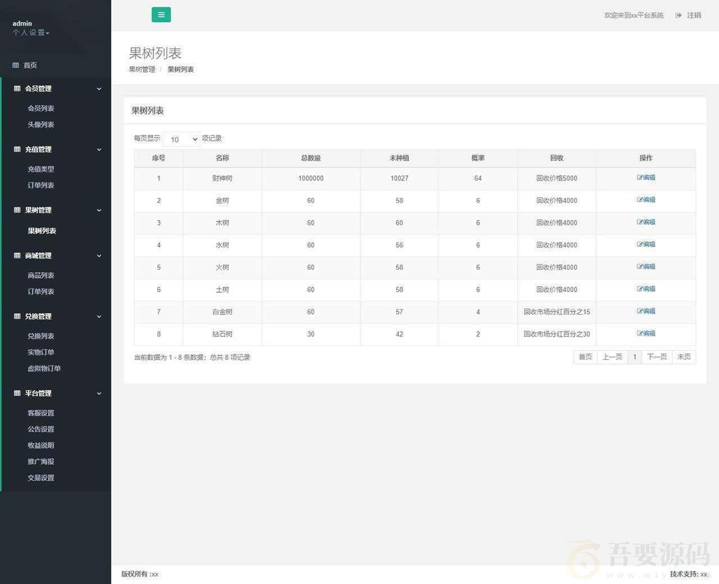
Task: Collapse 果树管理 menu chevron
Action: tap(99, 210)
